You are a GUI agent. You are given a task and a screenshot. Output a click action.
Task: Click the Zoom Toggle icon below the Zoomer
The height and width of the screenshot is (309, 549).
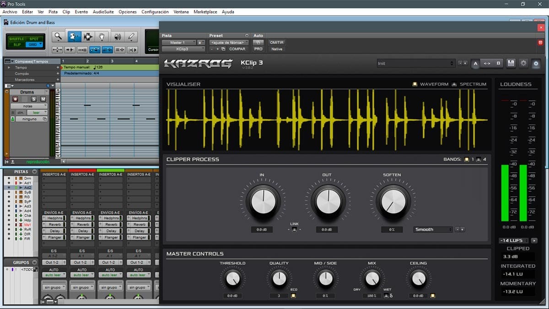pos(58,49)
